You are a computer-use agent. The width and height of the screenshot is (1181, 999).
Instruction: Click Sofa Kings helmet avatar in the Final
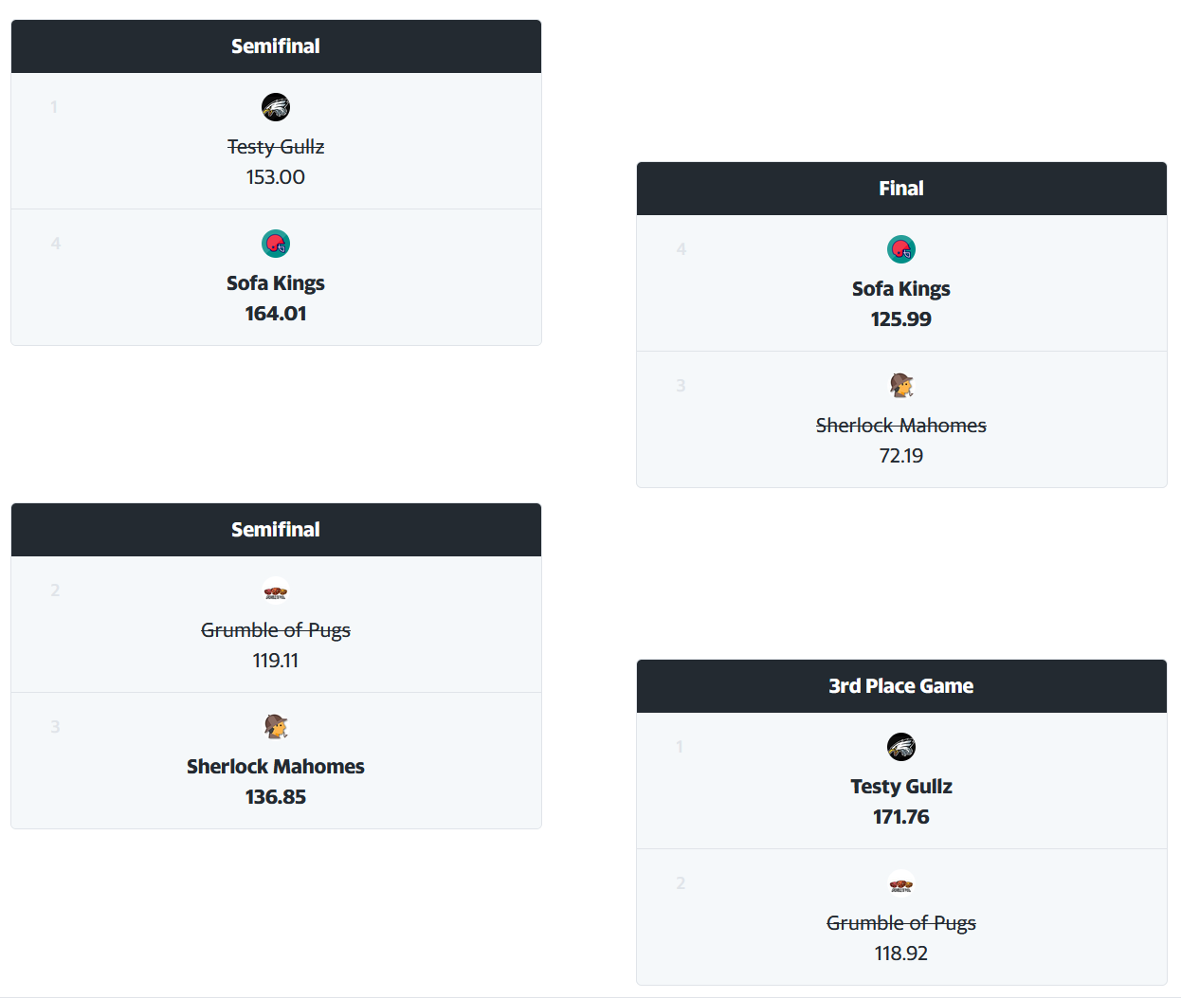tap(901, 249)
